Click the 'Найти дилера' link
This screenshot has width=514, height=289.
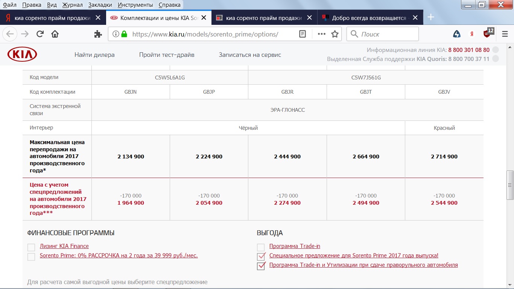[94, 55]
